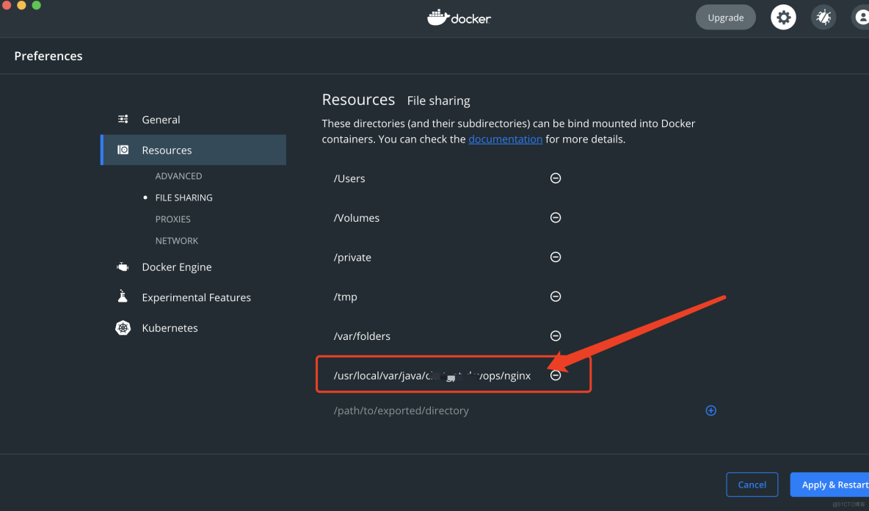Select the Resources section

pos(194,150)
